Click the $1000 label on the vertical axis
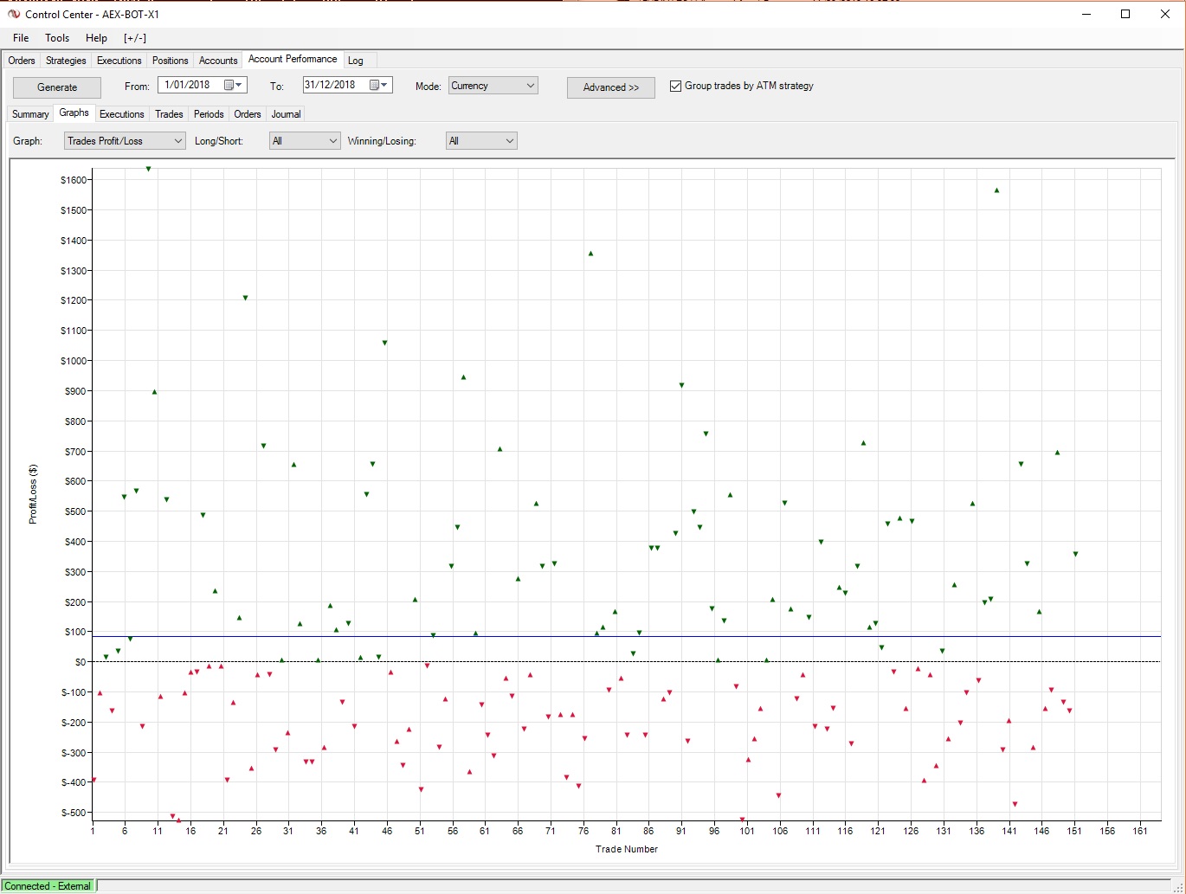1186x894 pixels. (x=73, y=361)
